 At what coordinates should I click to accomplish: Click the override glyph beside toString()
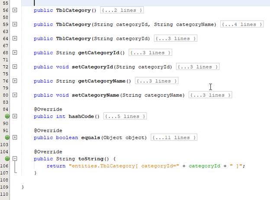(7, 159)
